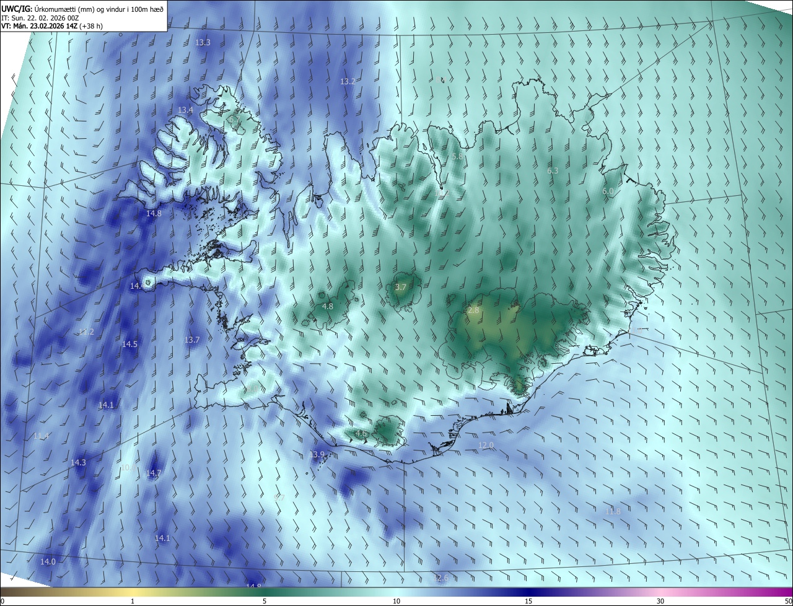
Task: Click the 12.6 value label on the map
Action: 440,578
